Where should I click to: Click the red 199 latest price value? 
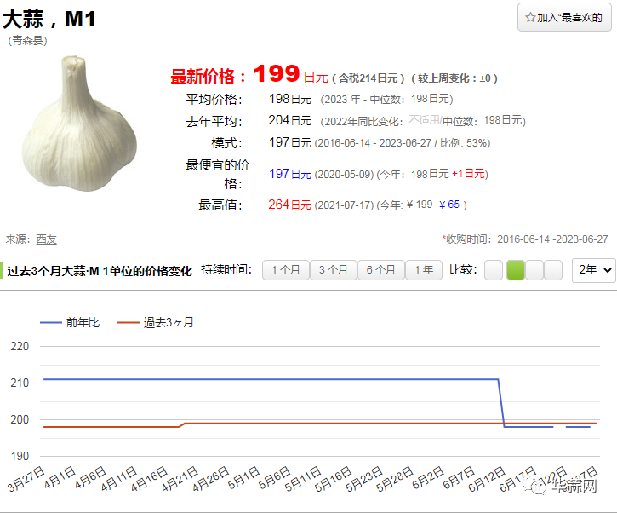[x=276, y=74]
